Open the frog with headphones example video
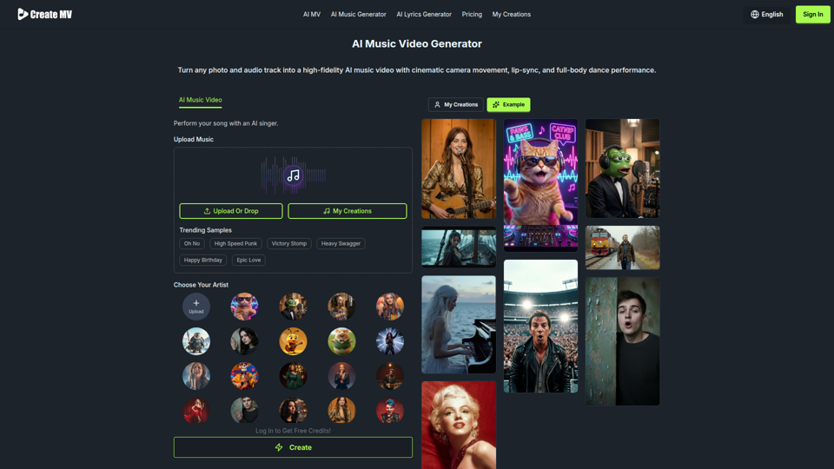This screenshot has width=834, height=469. coord(622,168)
